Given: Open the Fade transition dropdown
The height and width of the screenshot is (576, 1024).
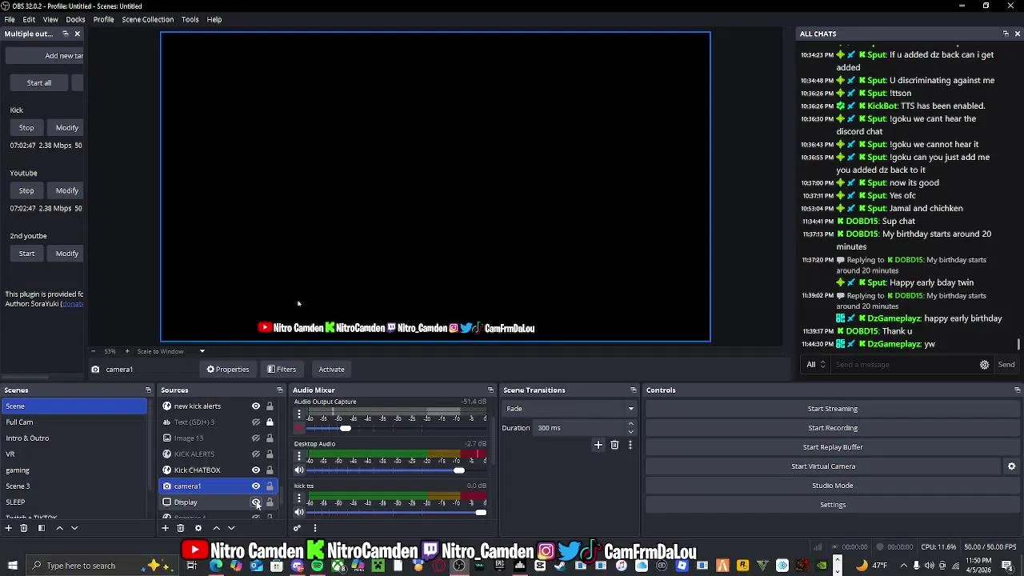Looking at the screenshot, I should coord(570,409).
